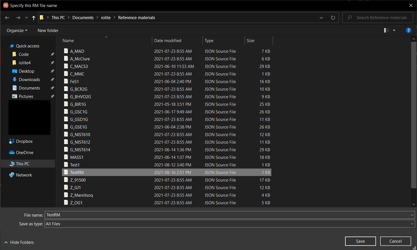
Task: Select the G_BCR2G file icon
Action: (66, 89)
